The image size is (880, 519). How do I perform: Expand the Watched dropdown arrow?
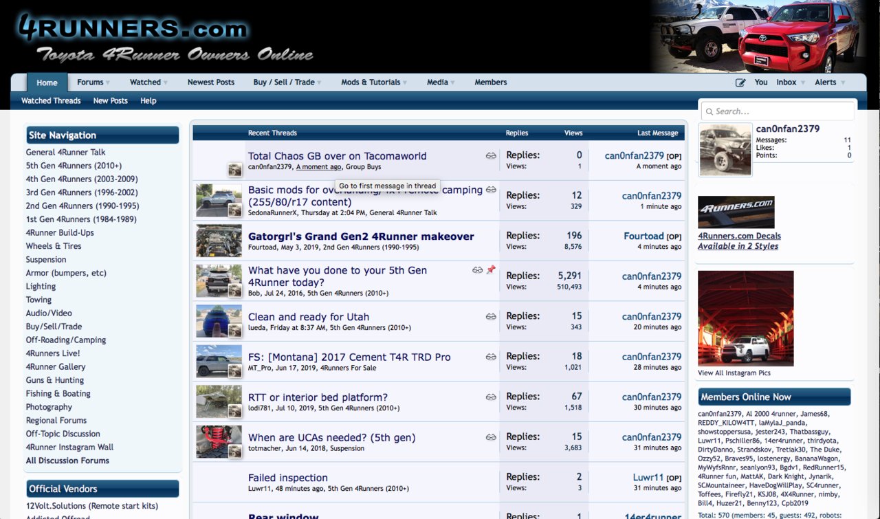pyautogui.click(x=166, y=82)
